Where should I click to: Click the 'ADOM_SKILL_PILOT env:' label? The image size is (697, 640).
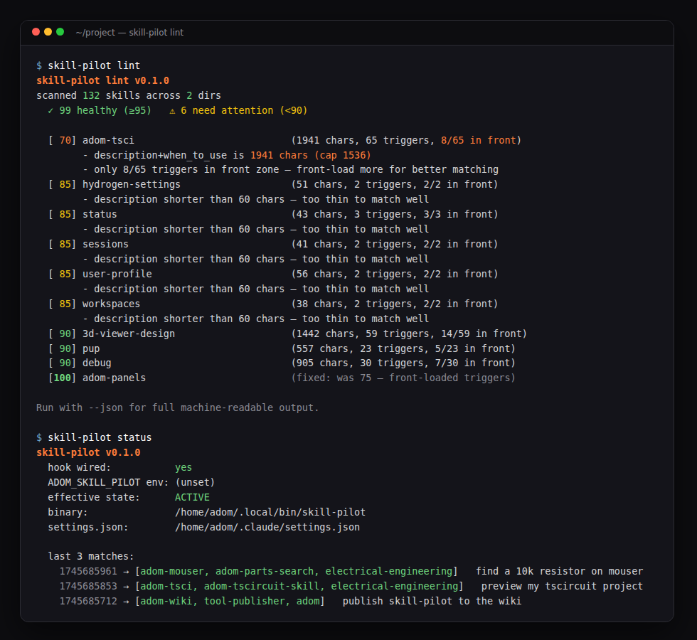tap(108, 482)
